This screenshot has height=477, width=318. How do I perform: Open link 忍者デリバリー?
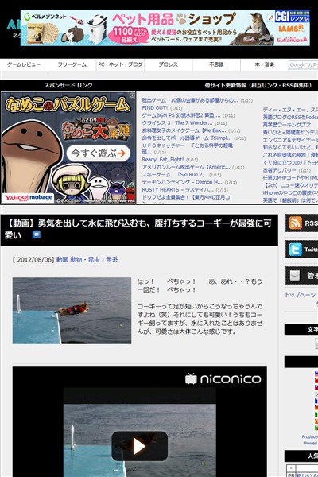pos(279,170)
